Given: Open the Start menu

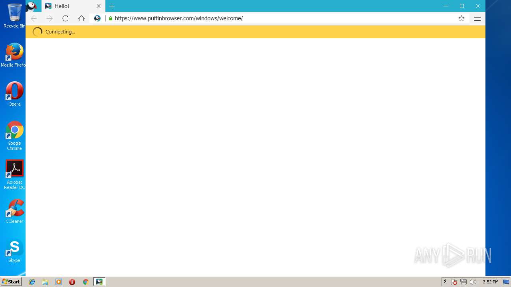Looking at the screenshot, I should pyautogui.click(x=11, y=282).
